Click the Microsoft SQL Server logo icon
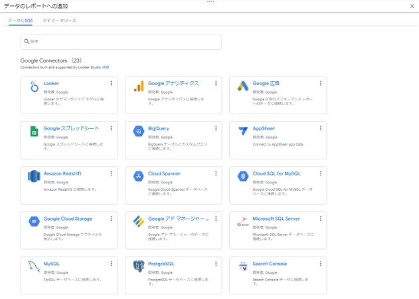Screen dimensions: 419x299 pos(243,221)
